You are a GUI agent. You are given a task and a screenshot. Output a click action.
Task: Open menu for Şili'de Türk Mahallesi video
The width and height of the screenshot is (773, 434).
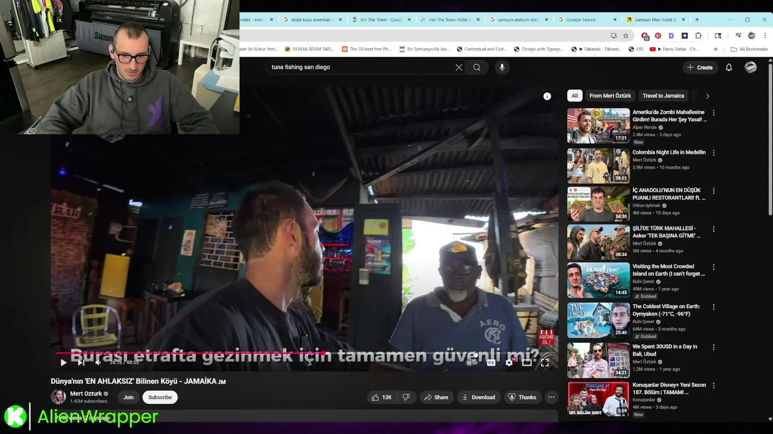click(714, 229)
